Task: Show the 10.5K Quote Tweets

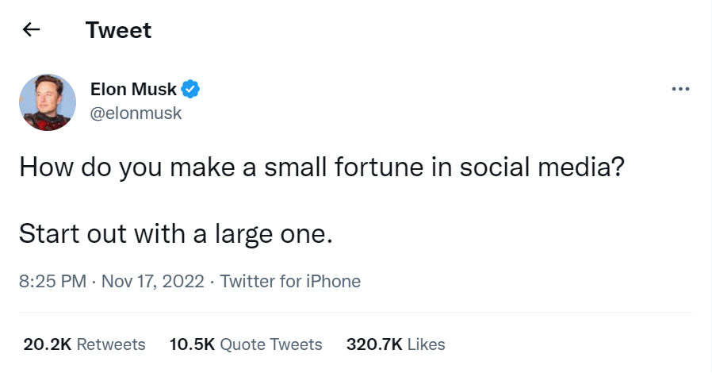Action: coord(246,344)
